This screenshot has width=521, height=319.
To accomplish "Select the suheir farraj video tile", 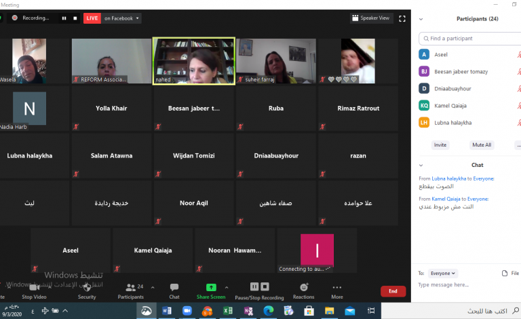I will 276,61.
